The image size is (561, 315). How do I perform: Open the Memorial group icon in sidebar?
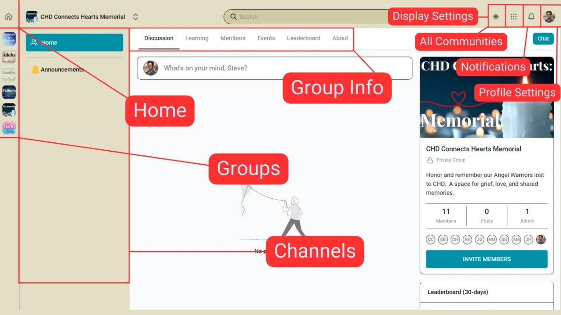(x=9, y=110)
